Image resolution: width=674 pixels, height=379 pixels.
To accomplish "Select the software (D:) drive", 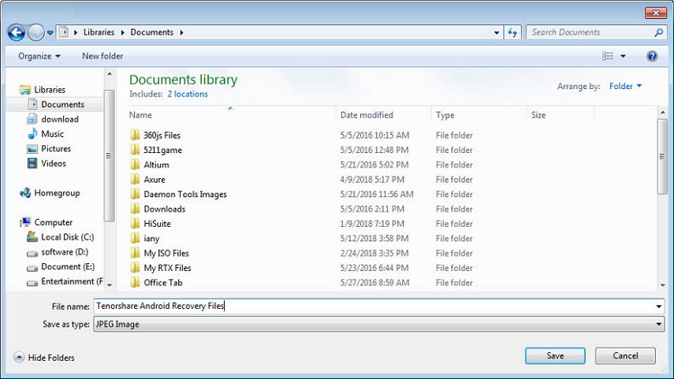I will pyautogui.click(x=58, y=252).
